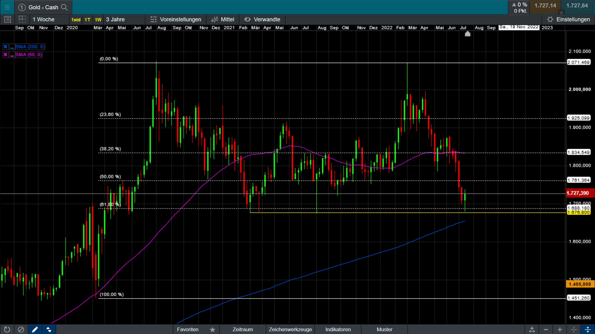Screen dimensions: 595x334
Task: Click the Favoriten star icon
Action: coord(212,330)
